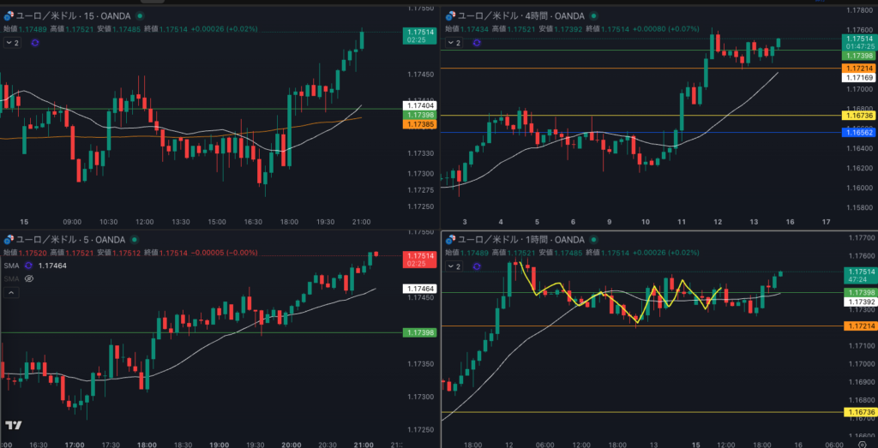The image size is (878, 448).
Task: Click the 1.16736 yellow price label in 1-hour chart
Action: 858,412
